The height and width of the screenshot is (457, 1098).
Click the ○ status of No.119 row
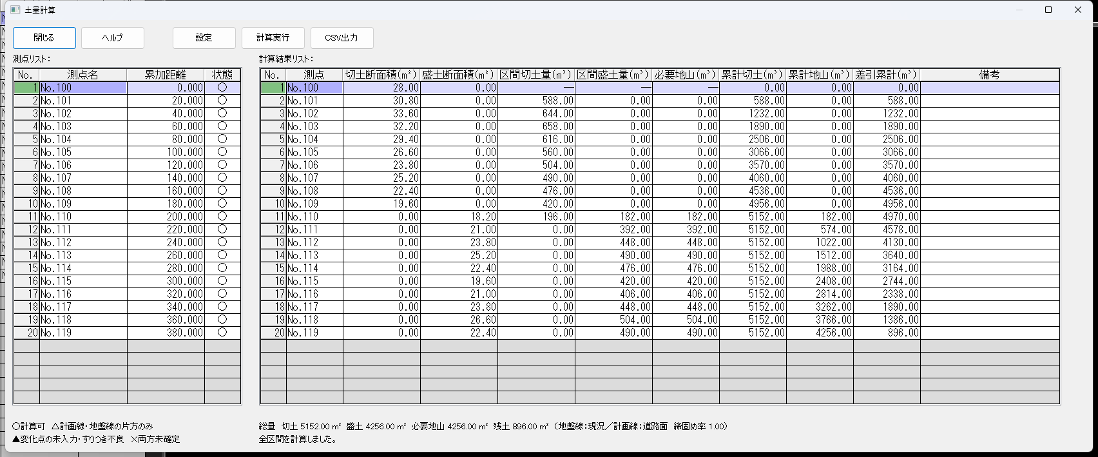(222, 333)
